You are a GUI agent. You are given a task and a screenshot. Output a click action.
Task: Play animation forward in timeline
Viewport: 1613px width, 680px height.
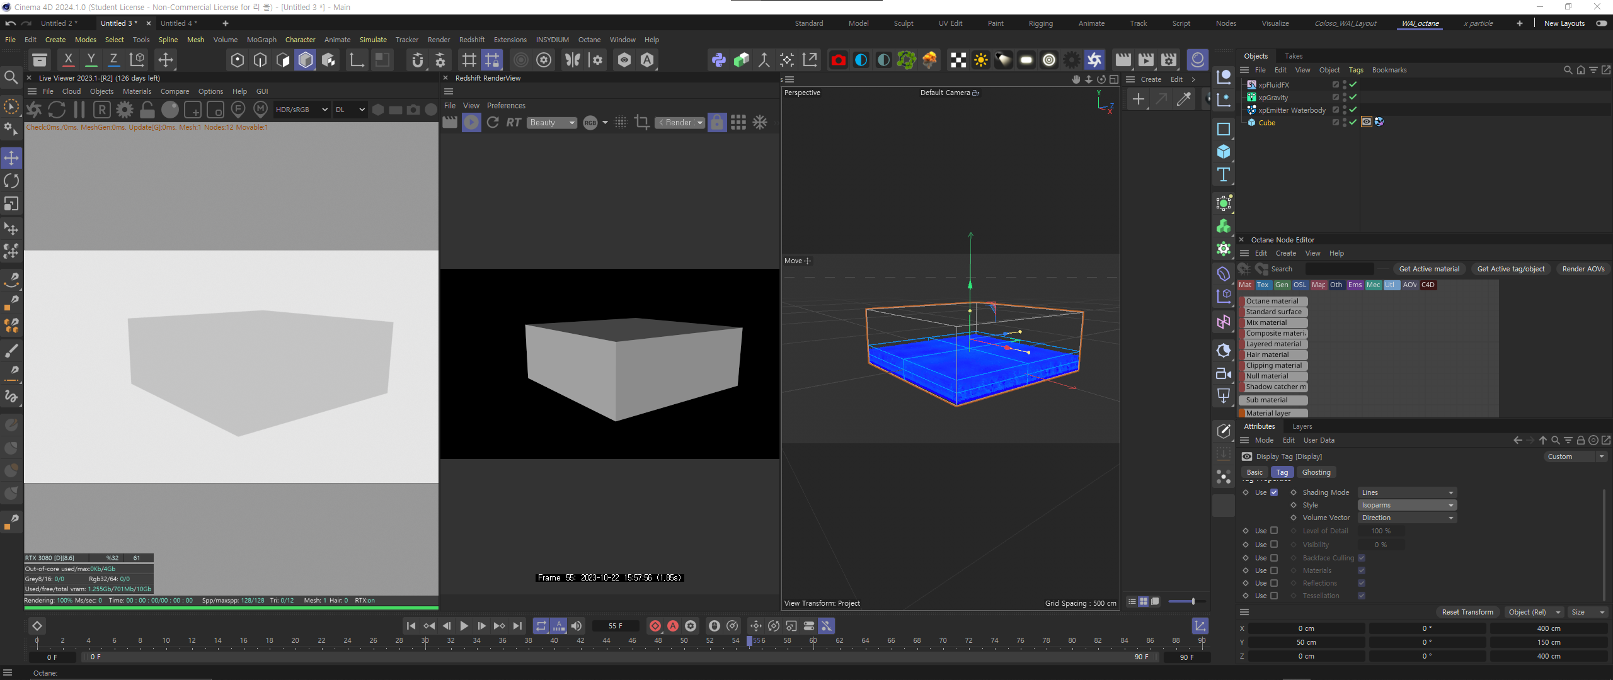coord(464,626)
